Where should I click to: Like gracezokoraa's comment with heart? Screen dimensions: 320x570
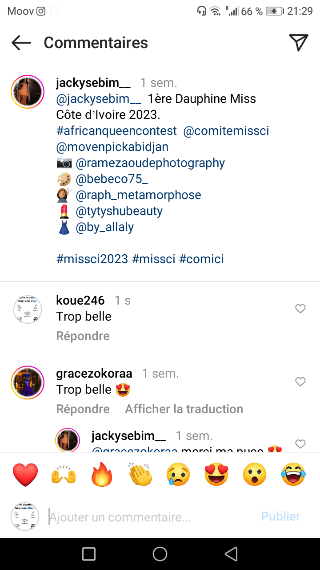click(x=300, y=382)
